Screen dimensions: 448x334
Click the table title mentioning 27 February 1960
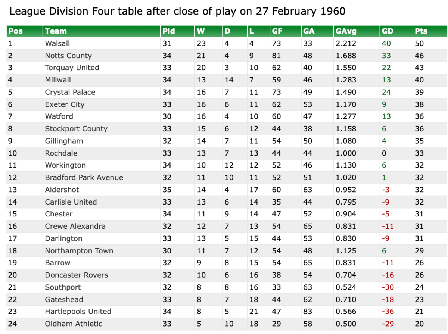tap(177, 12)
